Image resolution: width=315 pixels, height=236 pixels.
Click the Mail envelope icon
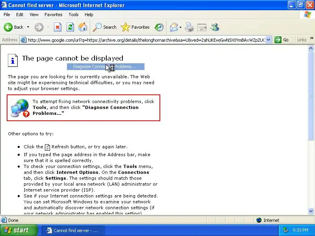pos(174,27)
